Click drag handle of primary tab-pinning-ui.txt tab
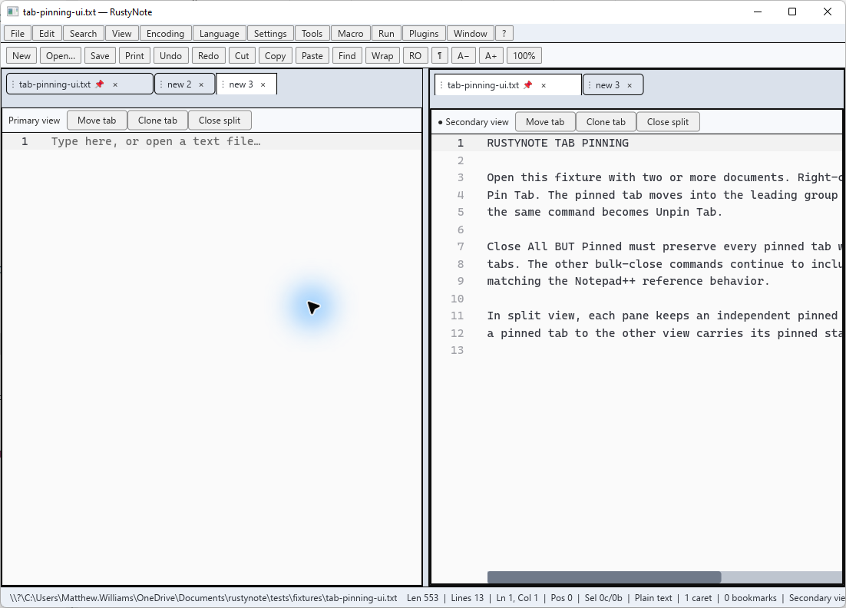The height and width of the screenshot is (608, 846). pyautogui.click(x=13, y=84)
